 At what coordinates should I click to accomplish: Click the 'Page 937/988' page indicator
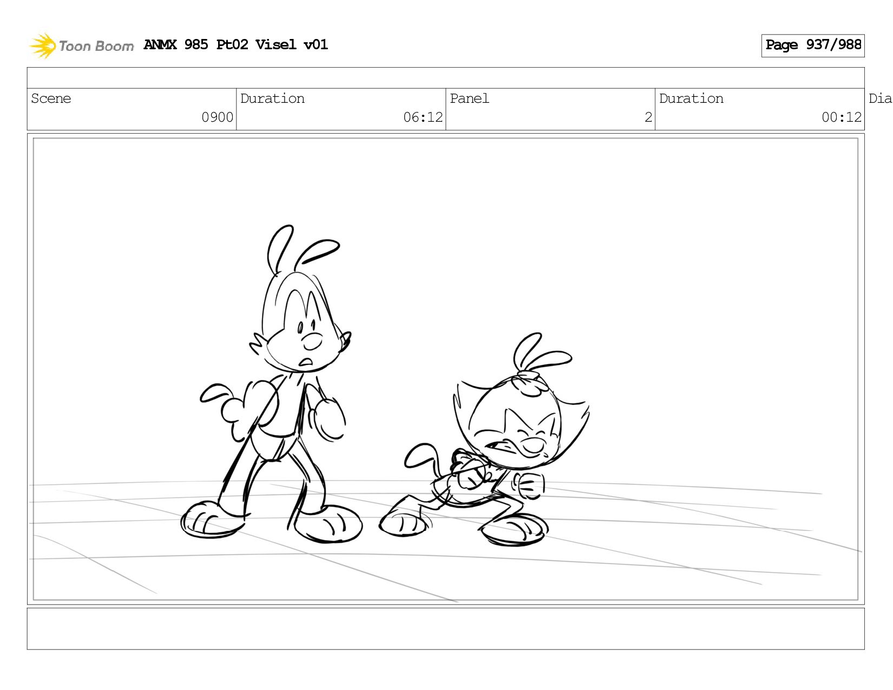point(813,45)
